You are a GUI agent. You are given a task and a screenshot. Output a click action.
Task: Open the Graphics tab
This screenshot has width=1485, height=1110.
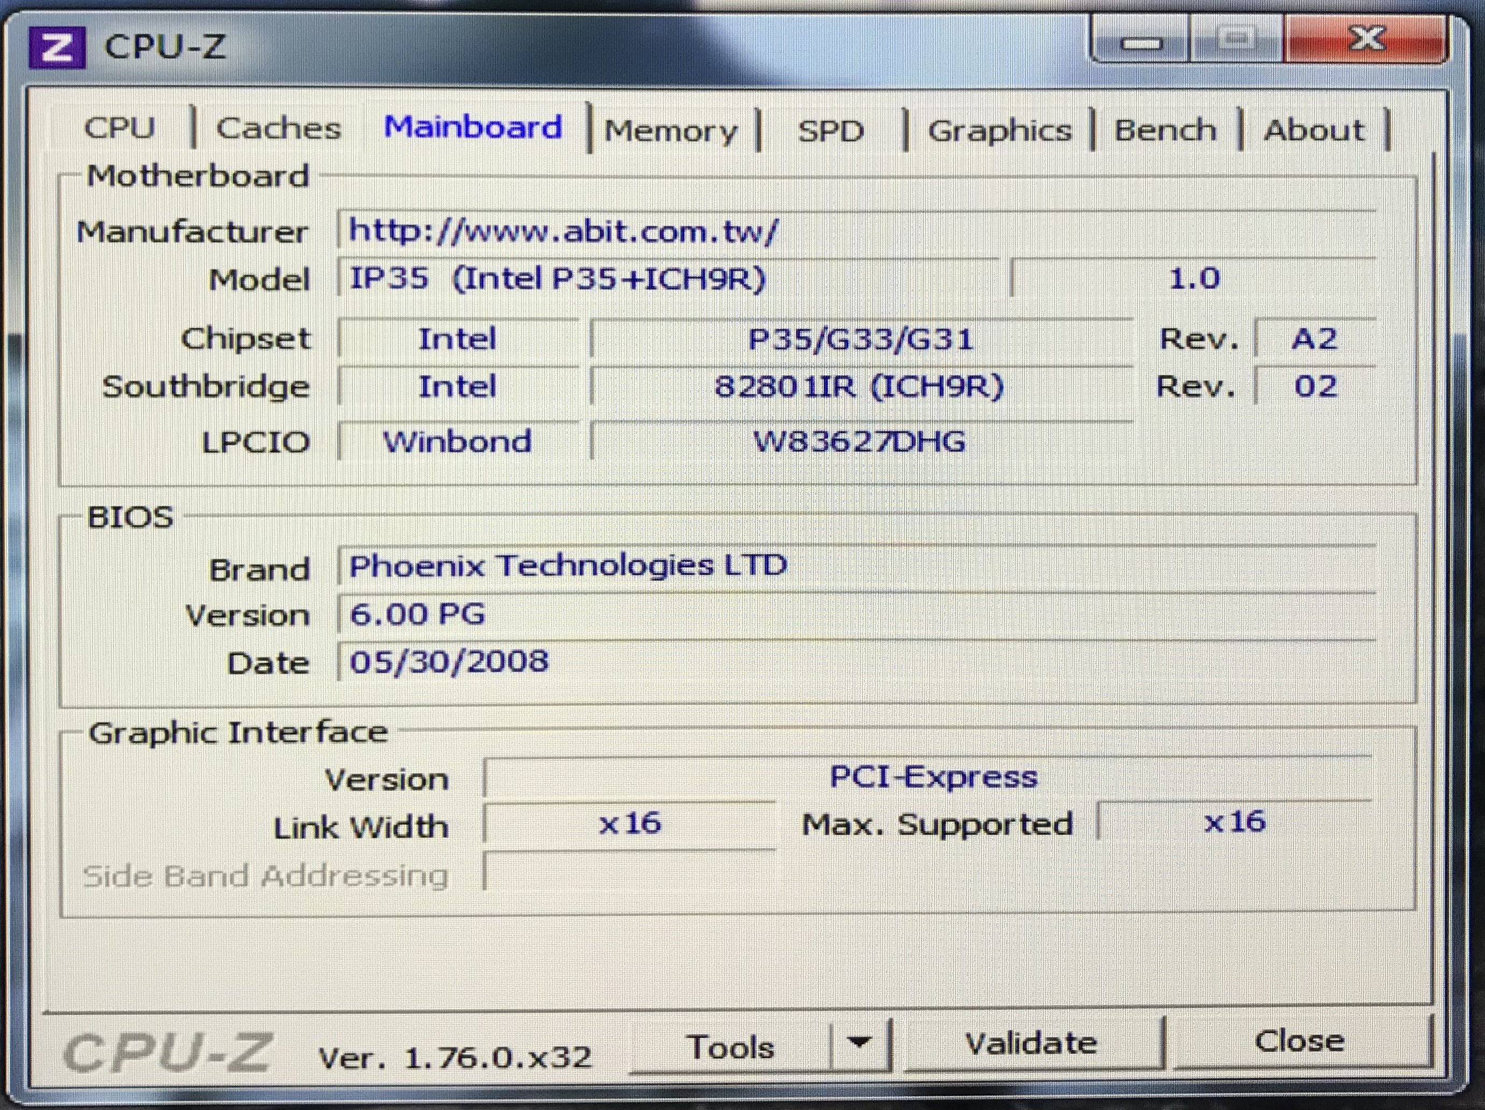click(999, 130)
